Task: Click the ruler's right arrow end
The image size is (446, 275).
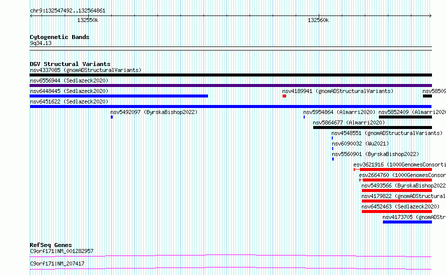Action: (430, 16)
